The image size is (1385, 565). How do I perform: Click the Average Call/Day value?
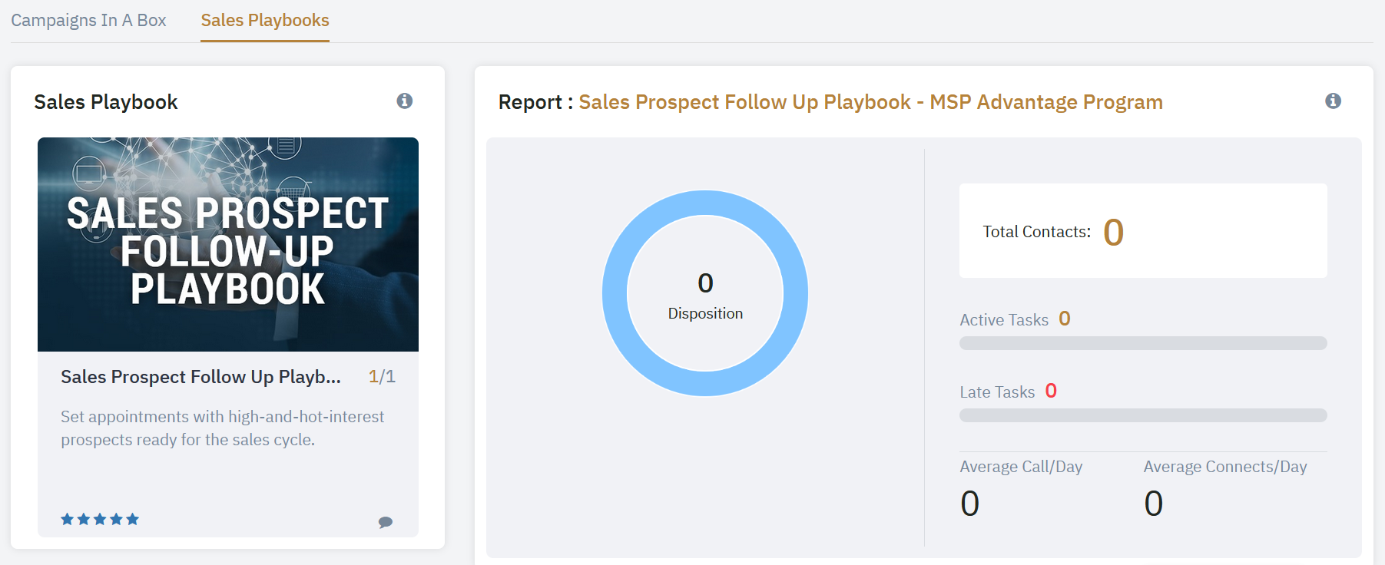(x=970, y=504)
